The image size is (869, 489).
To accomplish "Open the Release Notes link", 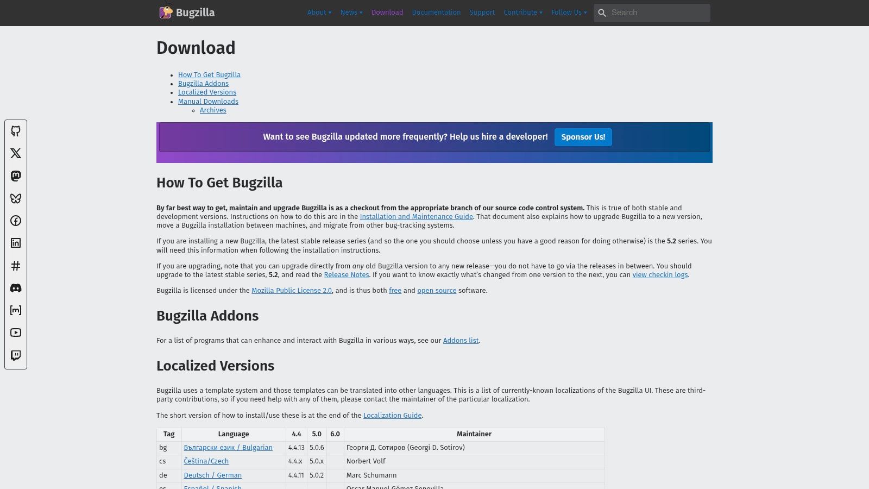I will click(x=347, y=275).
